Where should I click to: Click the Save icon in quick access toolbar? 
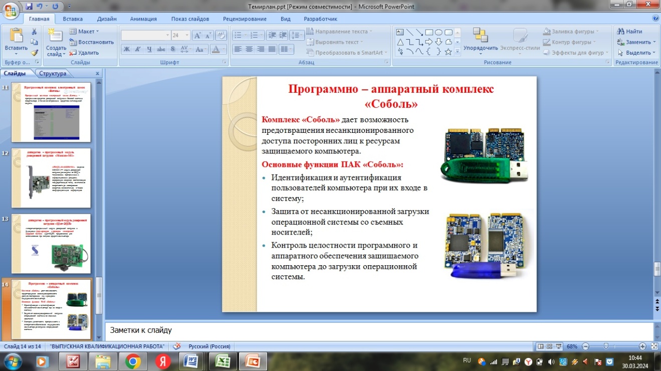coord(29,7)
